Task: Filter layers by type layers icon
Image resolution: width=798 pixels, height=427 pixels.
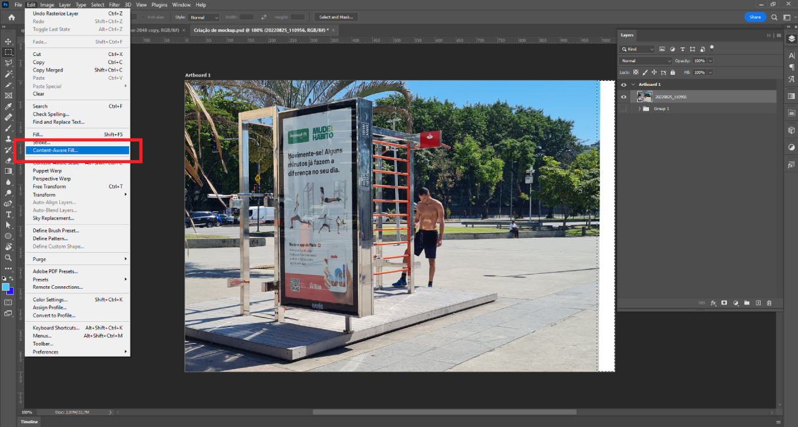Action: [x=683, y=49]
